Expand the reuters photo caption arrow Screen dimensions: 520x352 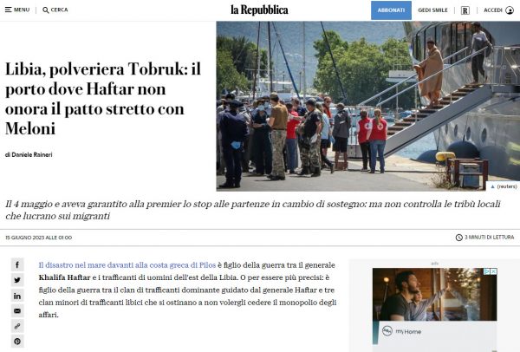(492, 186)
